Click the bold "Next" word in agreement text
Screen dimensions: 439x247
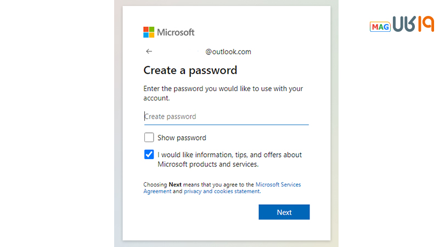175,185
